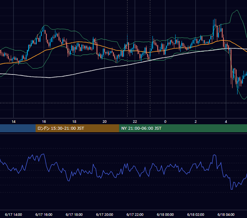Click the '6/17 18:00' date label
This screenshot has height=218, width=247.
point(74,214)
